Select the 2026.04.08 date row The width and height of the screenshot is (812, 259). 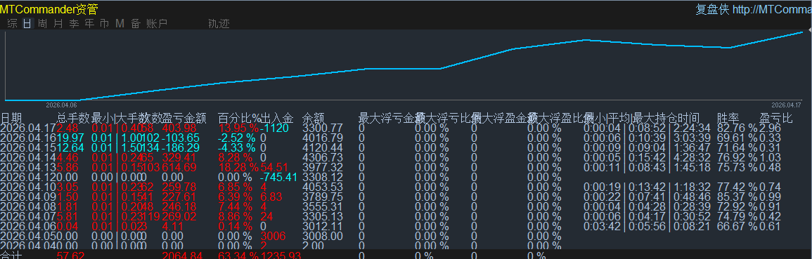tap(28, 207)
